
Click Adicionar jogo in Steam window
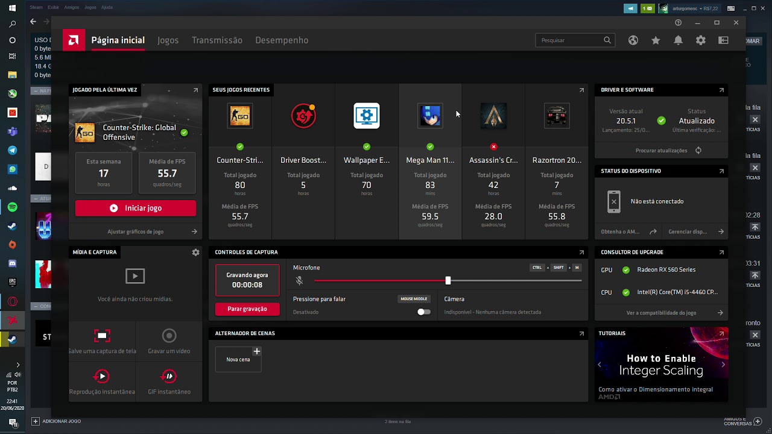point(56,421)
